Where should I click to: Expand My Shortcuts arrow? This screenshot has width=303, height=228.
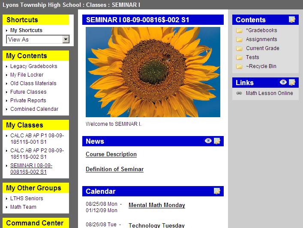tap(6, 30)
